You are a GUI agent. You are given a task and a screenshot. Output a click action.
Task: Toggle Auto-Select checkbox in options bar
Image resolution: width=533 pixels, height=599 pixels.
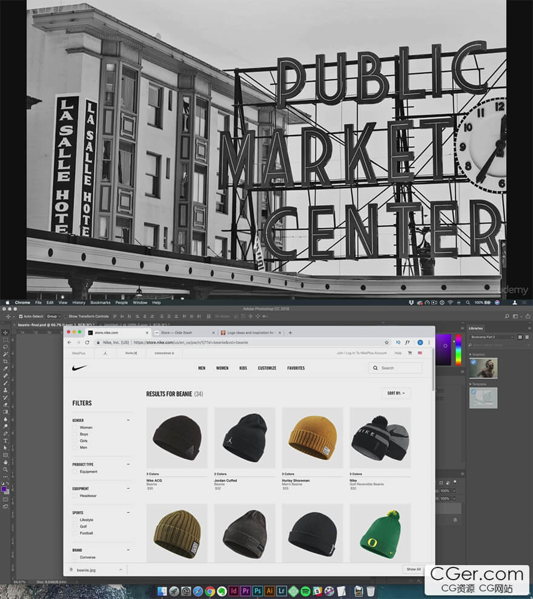21,316
